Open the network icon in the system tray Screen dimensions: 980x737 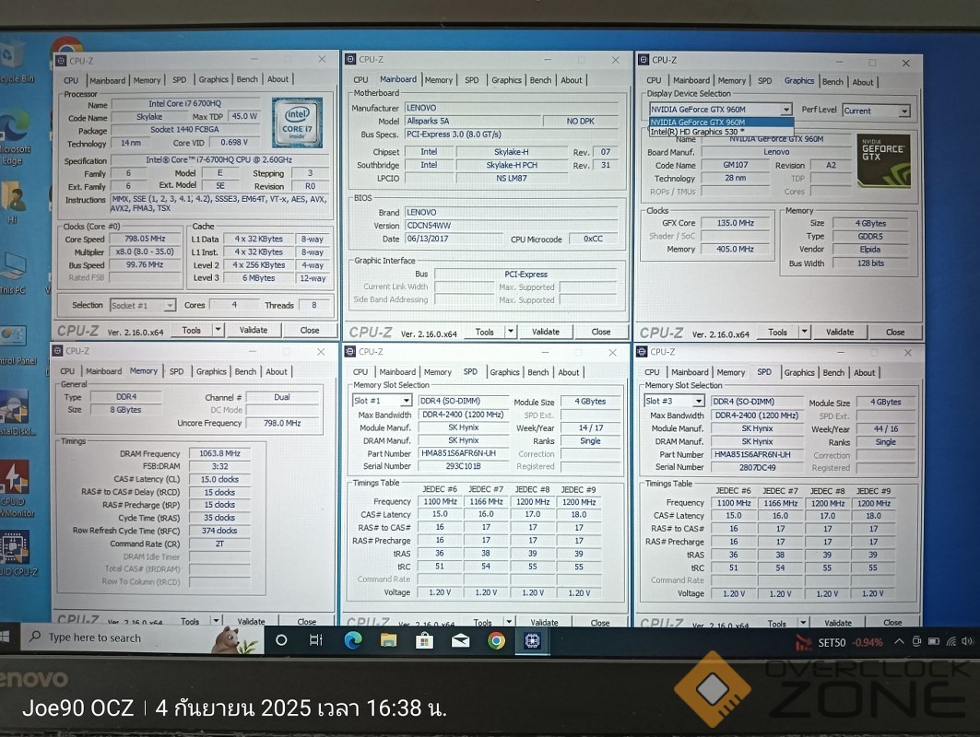(950, 641)
